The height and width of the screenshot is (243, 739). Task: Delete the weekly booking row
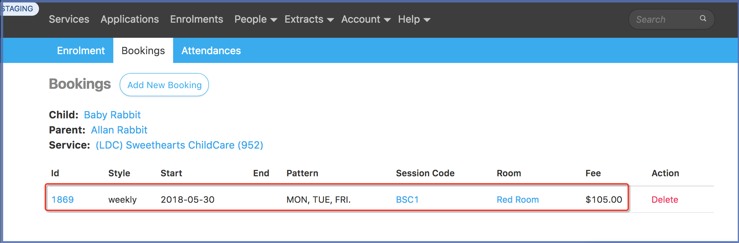point(665,200)
